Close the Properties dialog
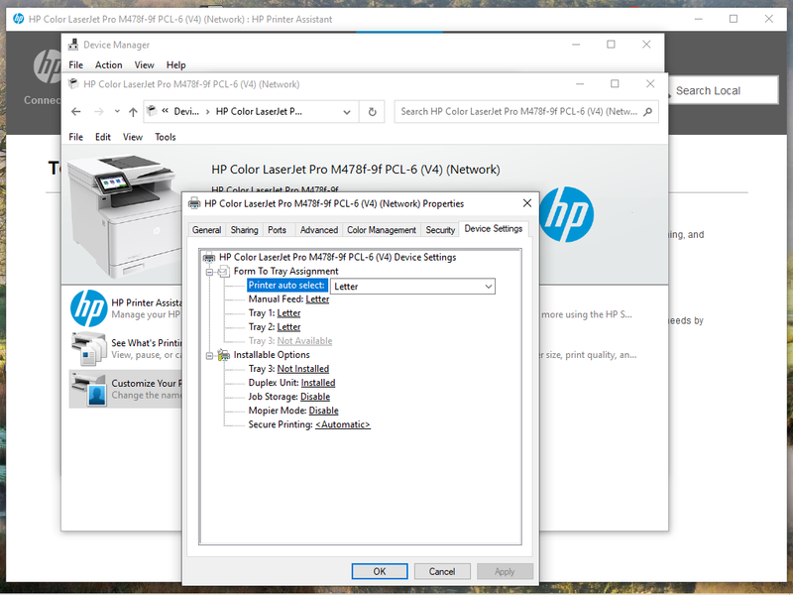793x595 pixels. pyautogui.click(x=527, y=203)
